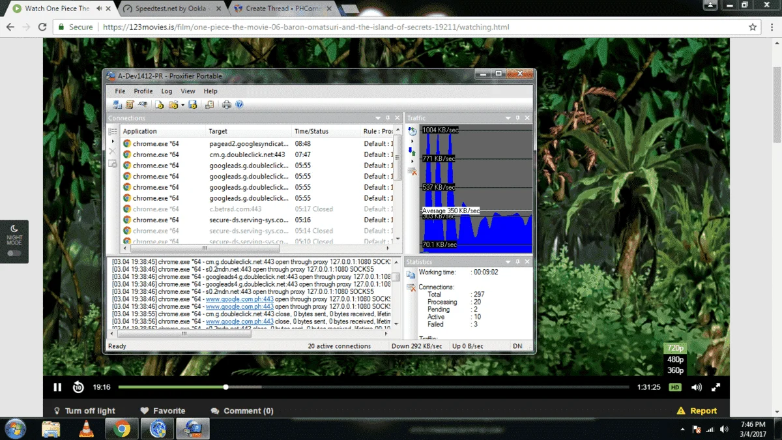This screenshot has width=782, height=440.
Task: Open Name Resolution (.com) toolbar icon
Action: tap(142, 104)
